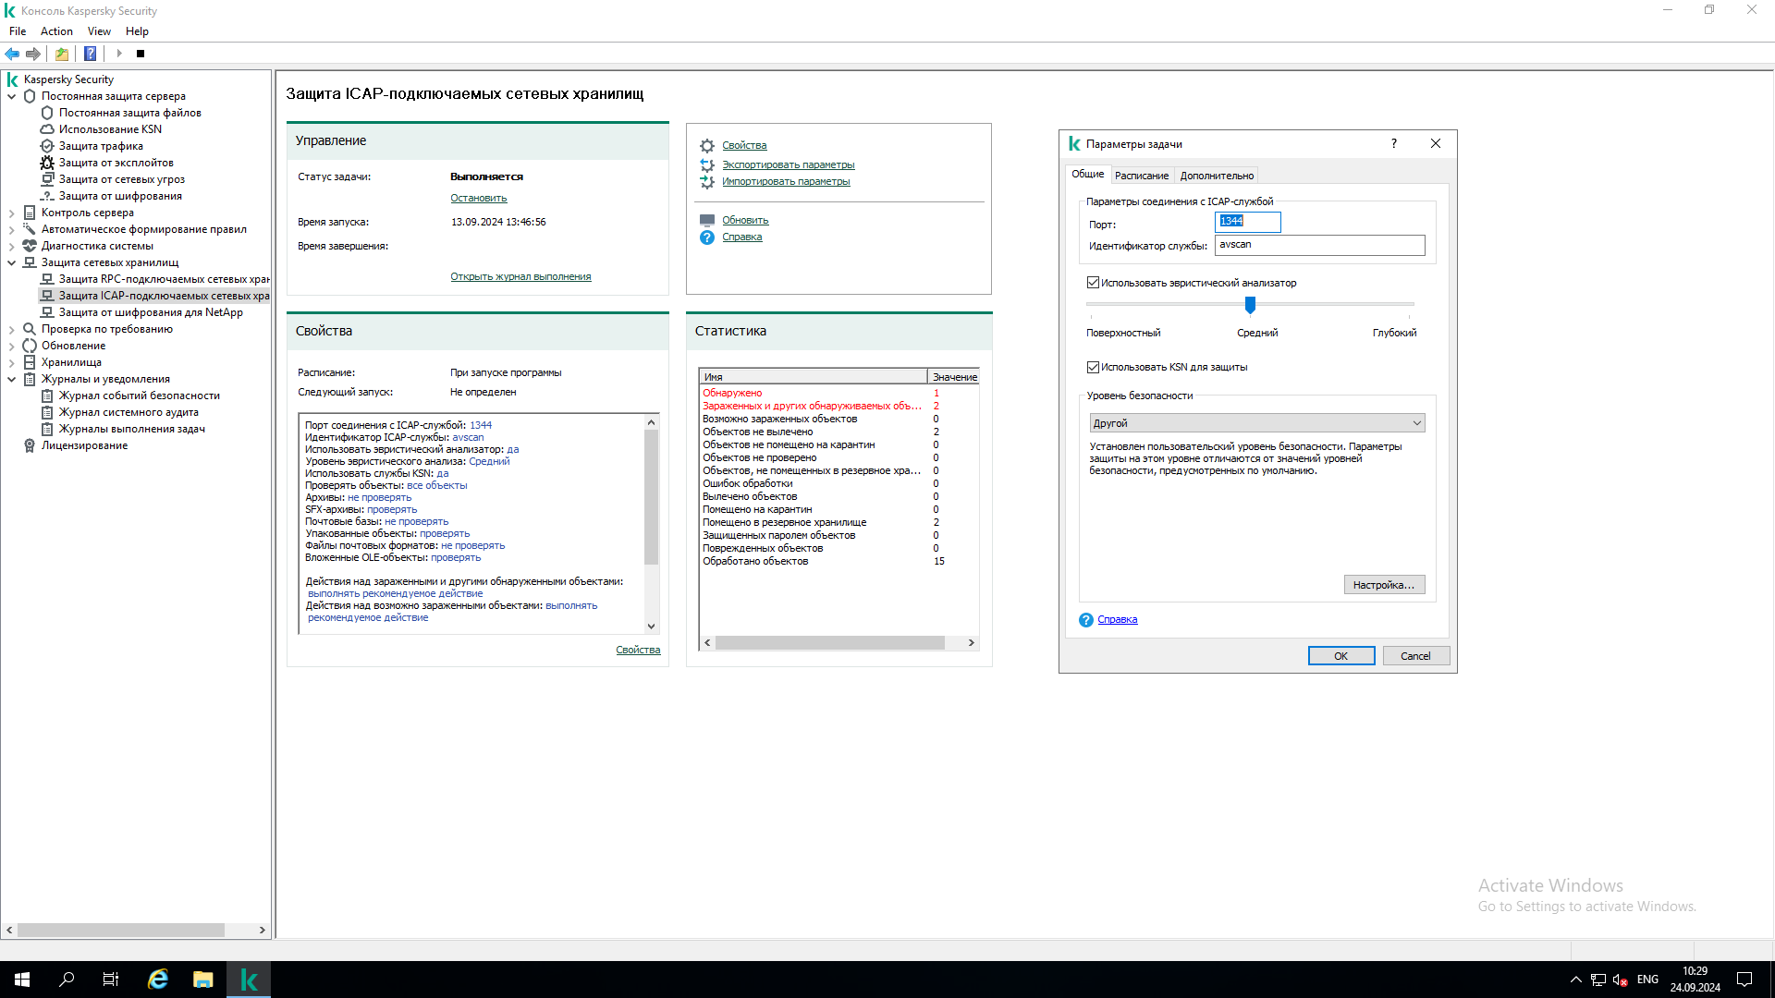Click the Настройка... button
This screenshot has width=1775, height=998.
click(x=1384, y=585)
